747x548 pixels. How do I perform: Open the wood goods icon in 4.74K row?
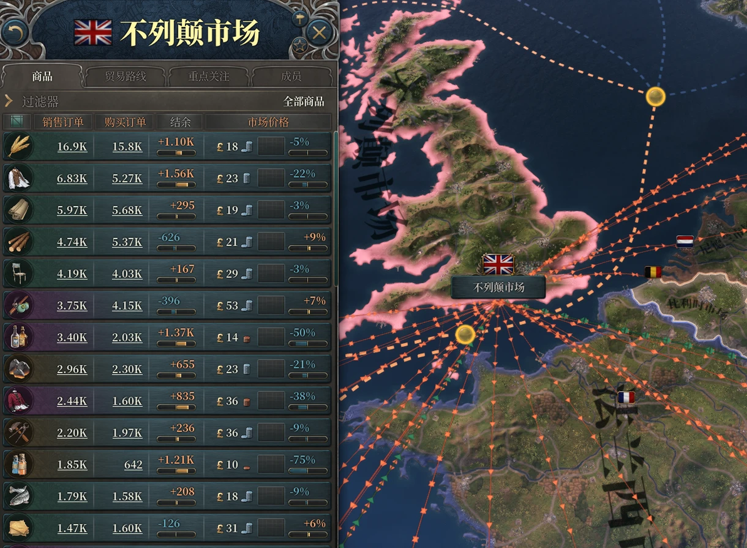(x=19, y=242)
